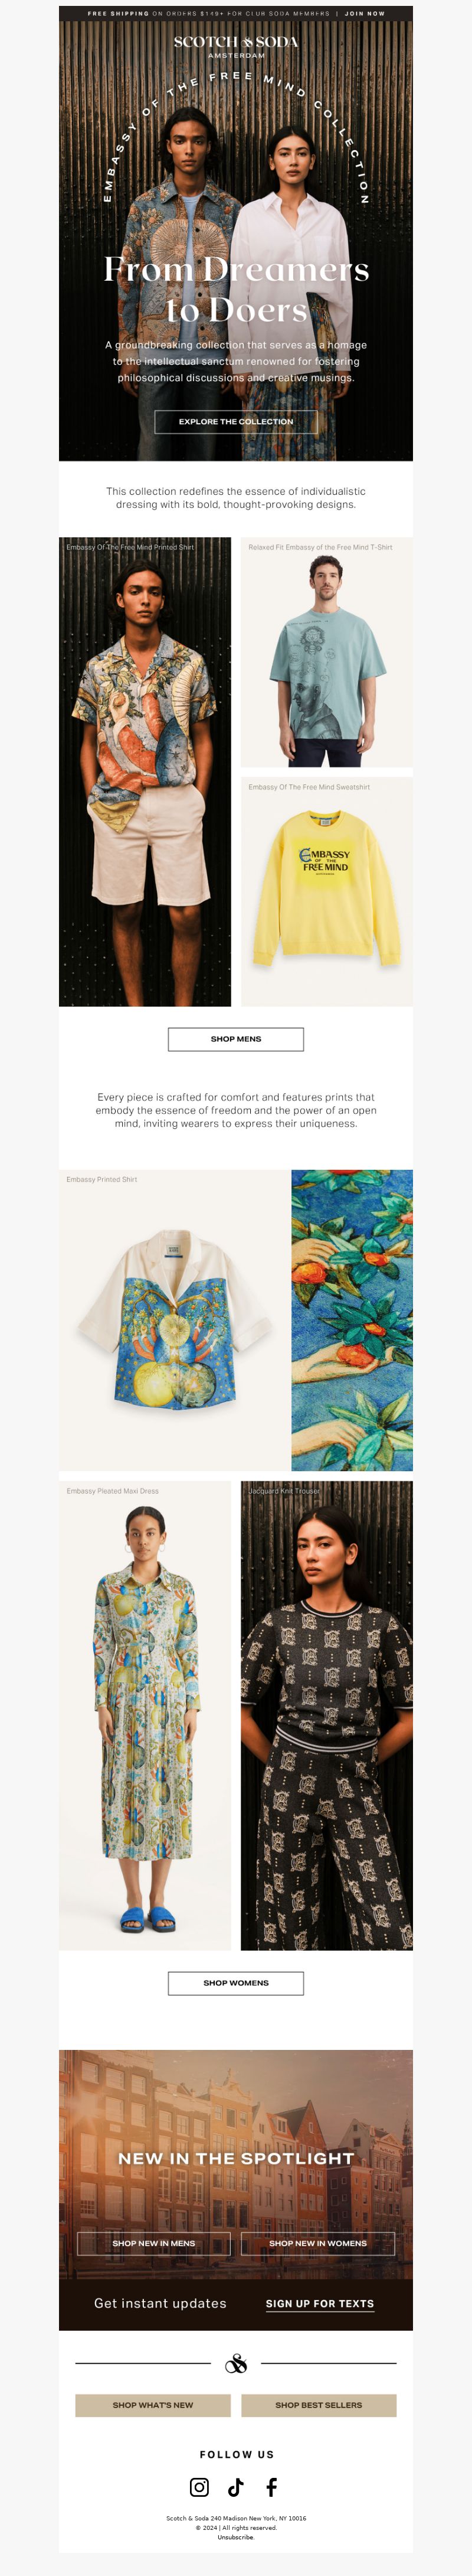Follow the Join Now link in top banner
The height and width of the screenshot is (2576, 472).
tap(364, 14)
